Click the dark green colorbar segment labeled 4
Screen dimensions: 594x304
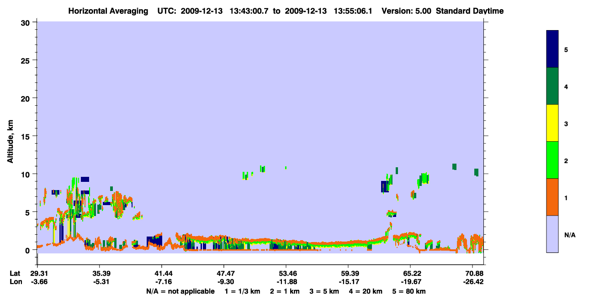(x=552, y=86)
